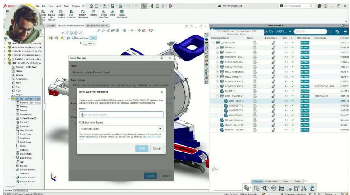Screen dimensions: 350x195
Task: Click the Home icon in top toolbar
Action: coord(91,6)
